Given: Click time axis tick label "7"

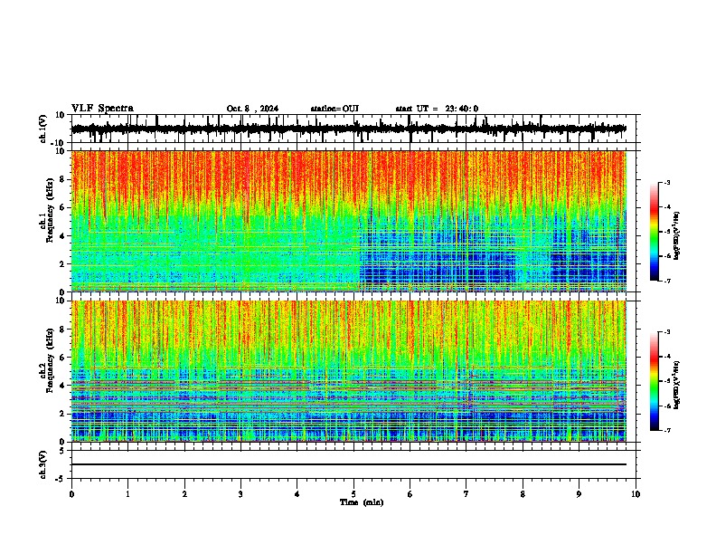Looking at the screenshot, I should tap(466, 494).
